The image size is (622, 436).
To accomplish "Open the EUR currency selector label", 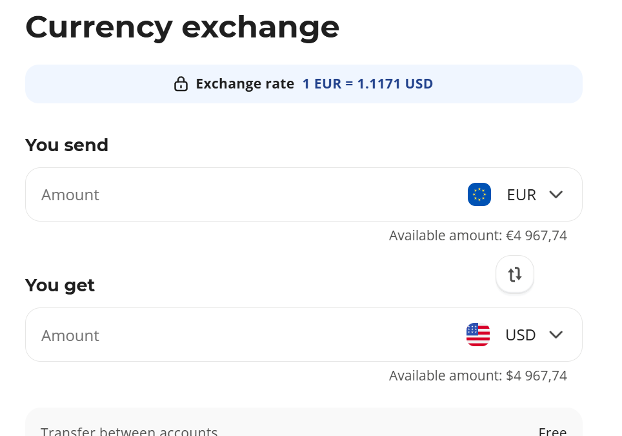I will pyautogui.click(x=521, y=194).
